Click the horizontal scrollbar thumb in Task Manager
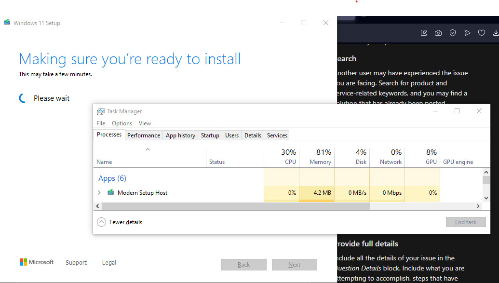Screen dimensions: 499x283 pos(235,206)
